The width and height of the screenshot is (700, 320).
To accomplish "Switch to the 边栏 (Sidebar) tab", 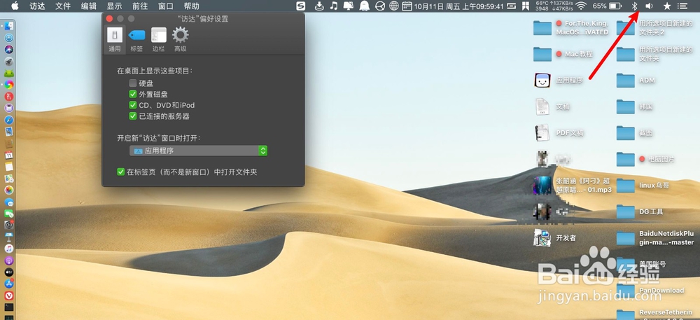I will point(158,40).
